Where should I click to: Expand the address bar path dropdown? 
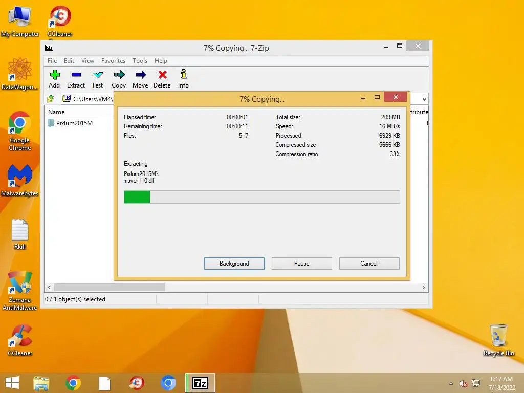coord(424,99)
